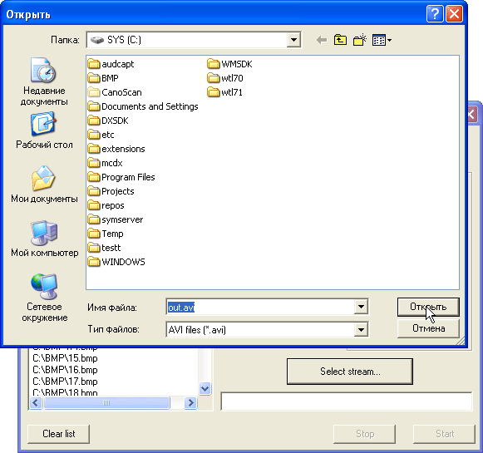The width and height of the screenshot is (483, 453).
Task: Select the WMSDK folder
Action: click(x=229, y=64)
